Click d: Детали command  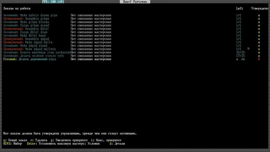pyautogui.click(x=117, y=144)
